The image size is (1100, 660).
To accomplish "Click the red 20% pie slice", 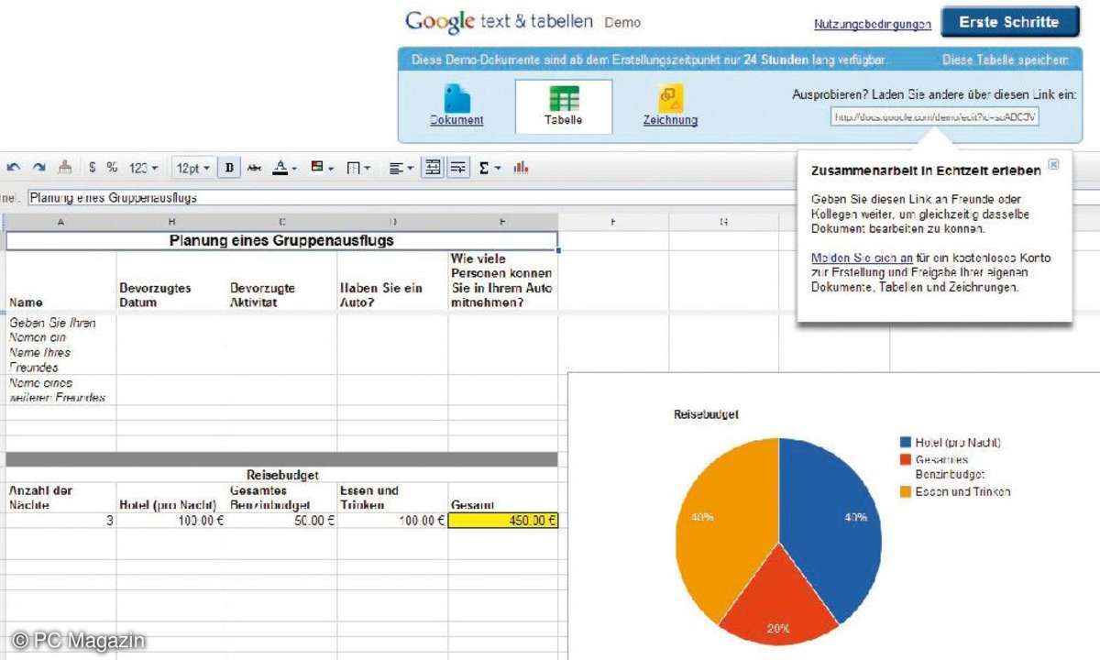I will tap(779, 596).
